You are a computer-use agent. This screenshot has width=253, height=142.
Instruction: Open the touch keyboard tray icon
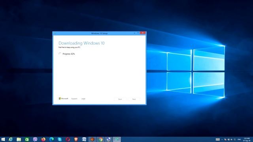(x=218, y=139)
